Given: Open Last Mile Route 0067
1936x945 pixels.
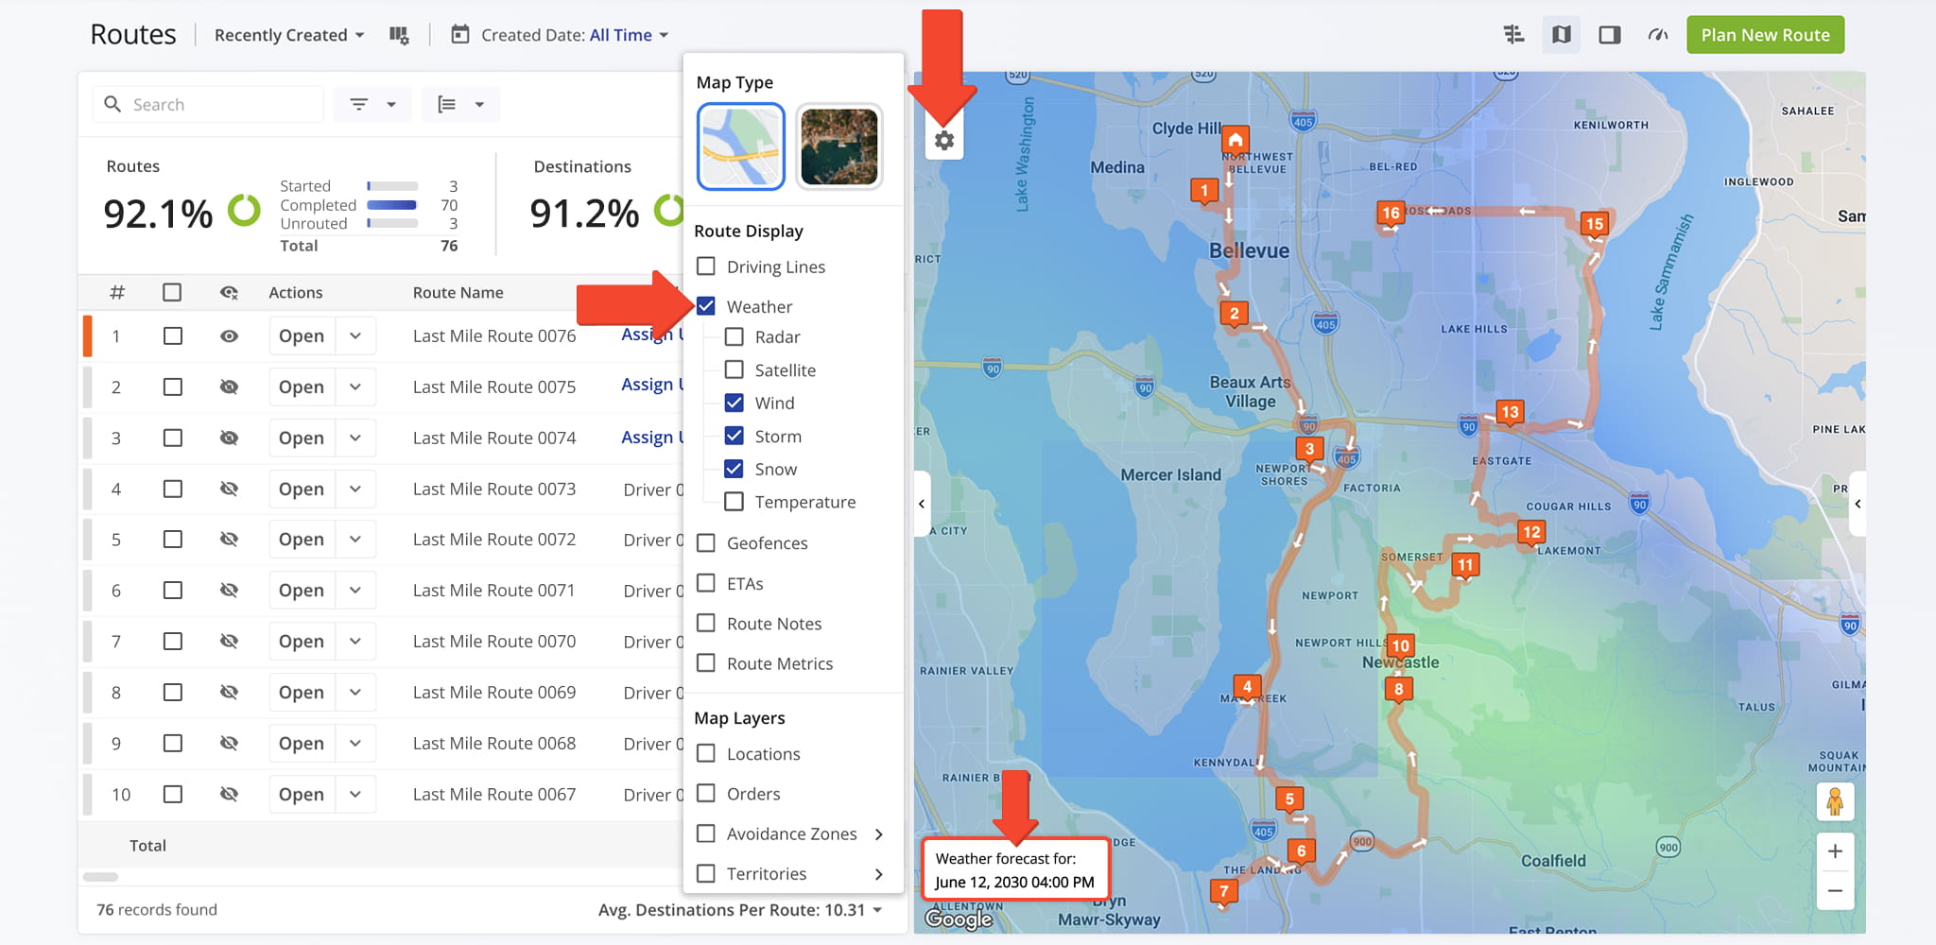Looking at the screenshot, I should [302, 795].
